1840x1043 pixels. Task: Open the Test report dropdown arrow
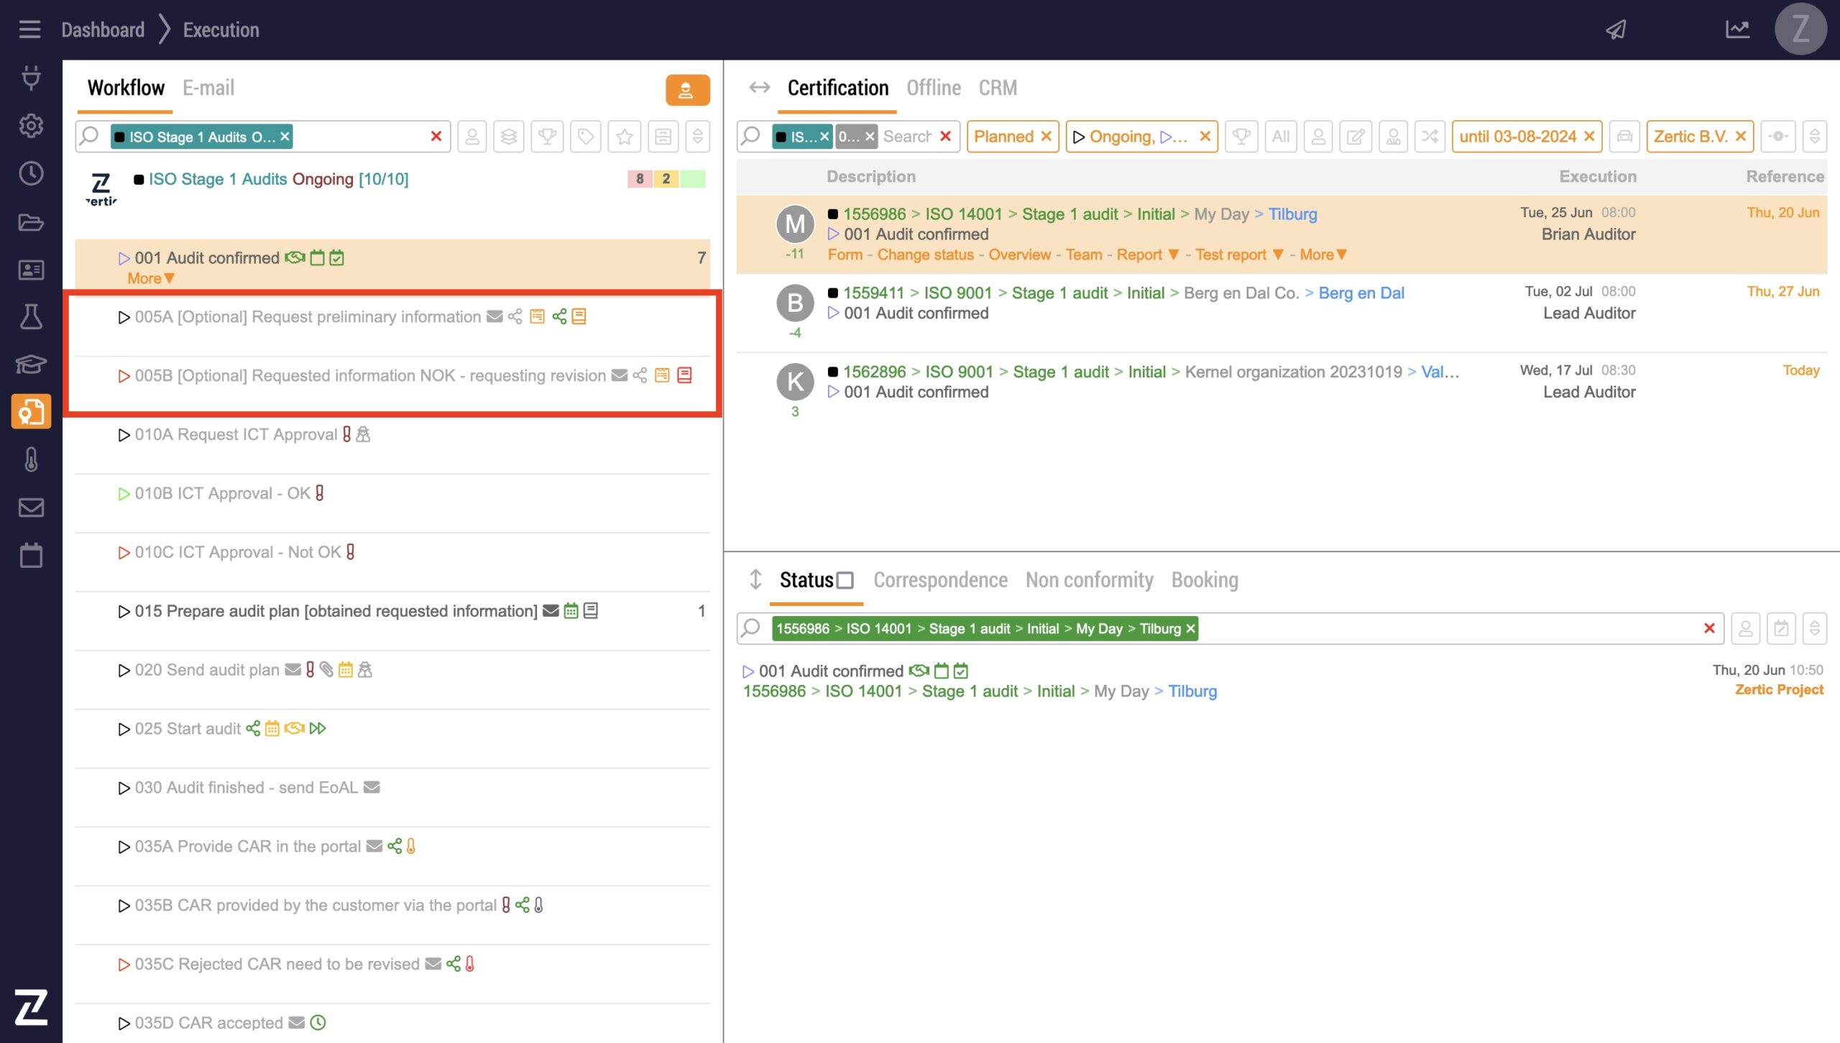coord(1278,255)
